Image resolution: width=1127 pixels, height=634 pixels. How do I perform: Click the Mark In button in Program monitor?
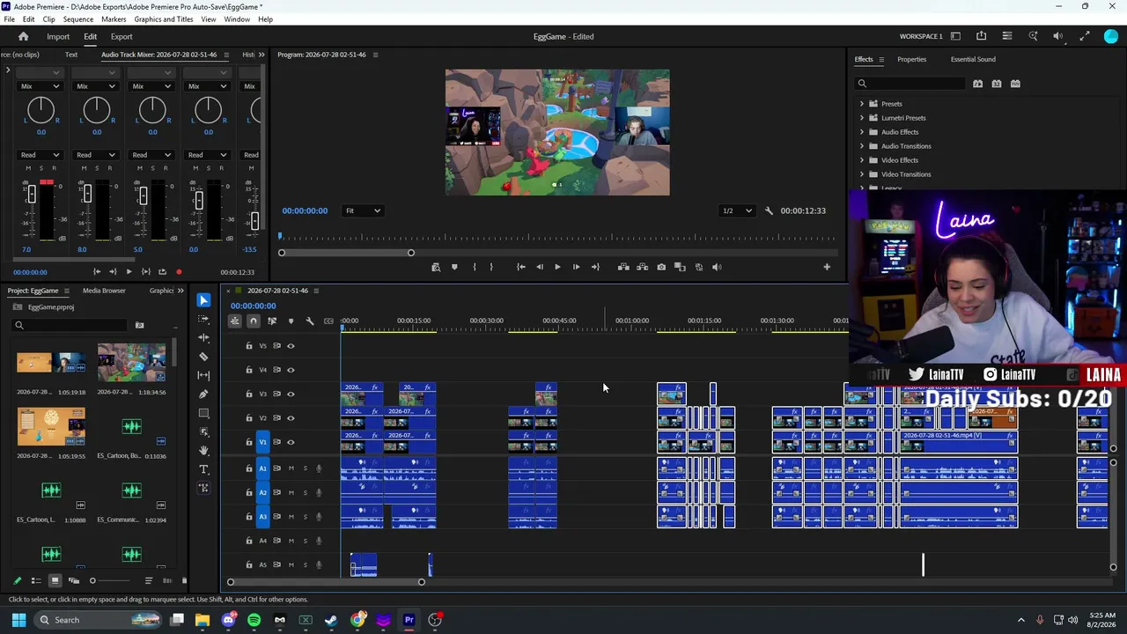click(x=474, y=267)
